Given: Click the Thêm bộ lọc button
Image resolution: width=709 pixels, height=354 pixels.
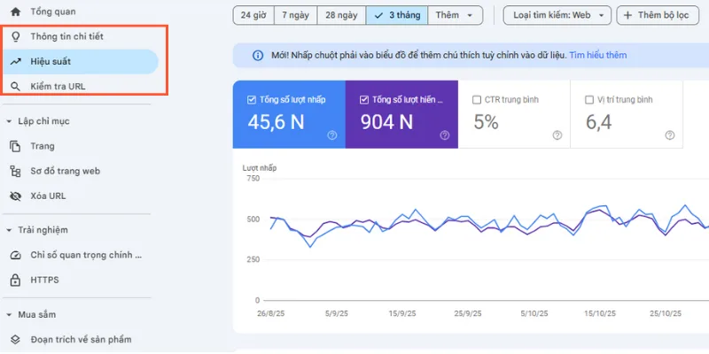Looking at the screenshot, I should click(x=658, y=15).
